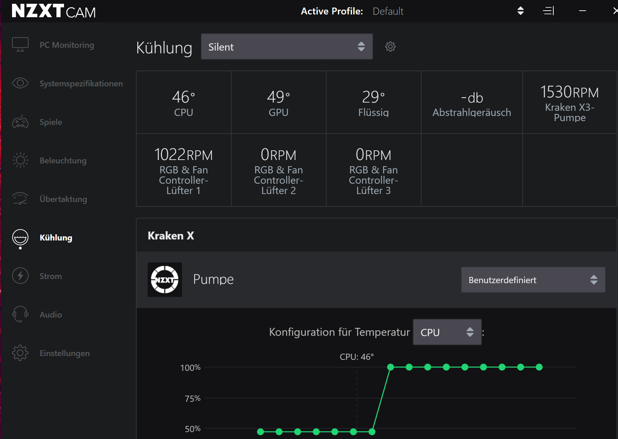Select the rightmost point on the 100% curve line
This screenshot has height=439, width=618.
[539, 367]
